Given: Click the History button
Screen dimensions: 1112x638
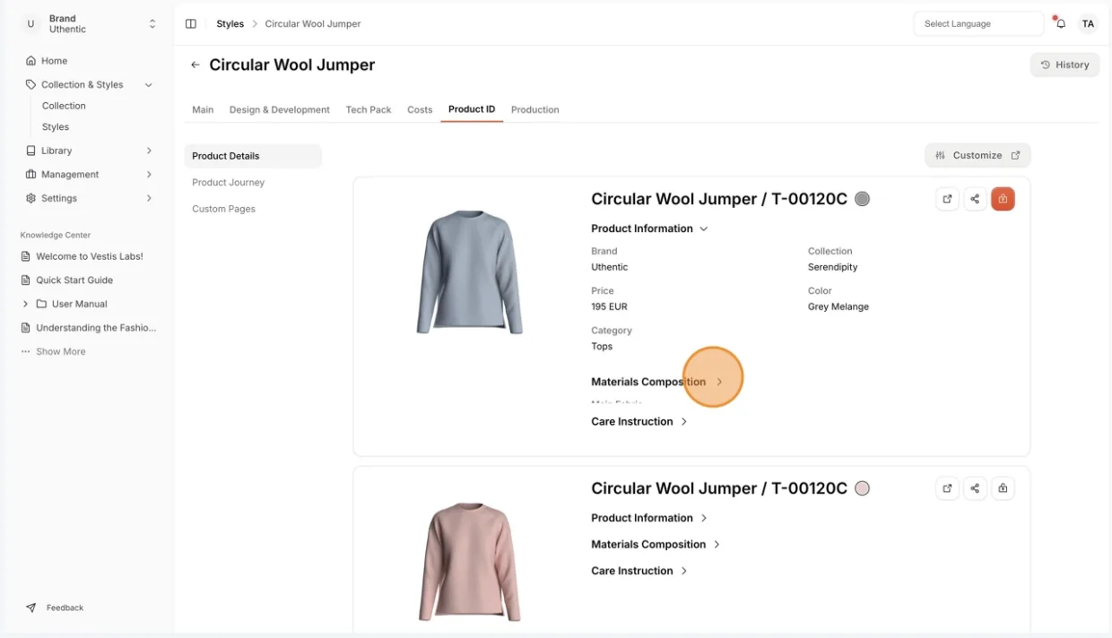Looking at the screenshot, I should coord(1065,65).
